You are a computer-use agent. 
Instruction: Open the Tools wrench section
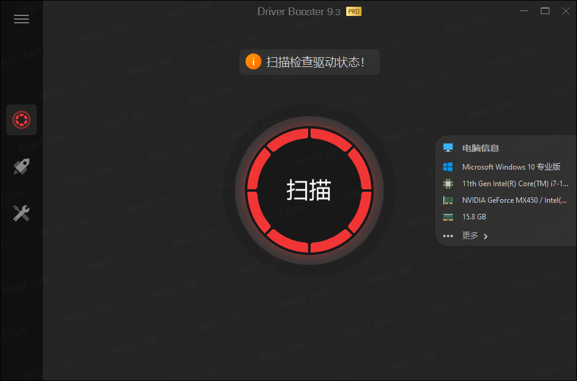click(x=21, y=213)
